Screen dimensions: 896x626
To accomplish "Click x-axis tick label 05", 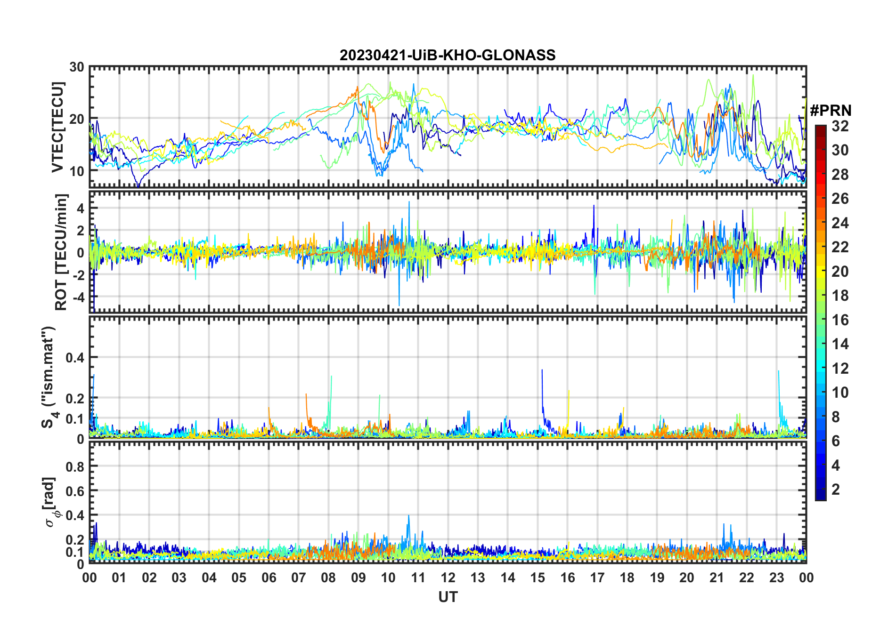I will (239, 578).
